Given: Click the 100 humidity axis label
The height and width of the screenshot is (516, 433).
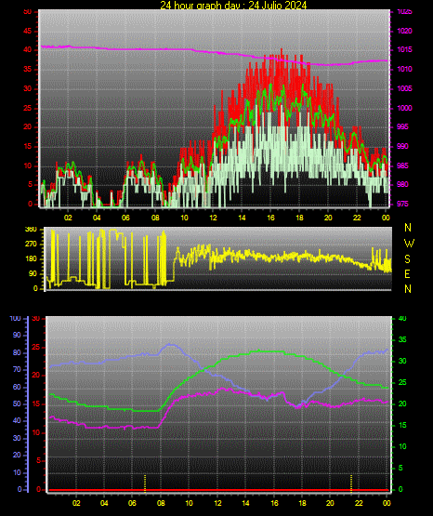Looking at the screenshot, I should coord(15,318).
